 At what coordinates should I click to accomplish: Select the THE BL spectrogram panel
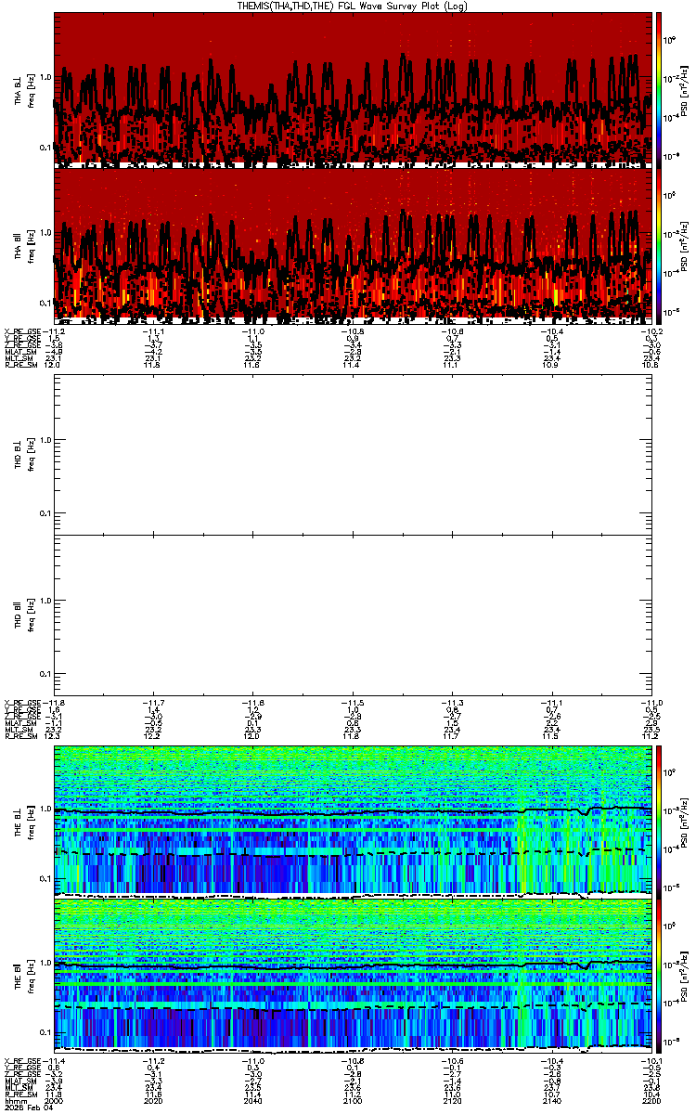(353, 821)
